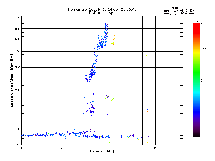Click the colorbar tick label '0'
Image resolution: width=215 pixels, height=161 pixels.
click(202, 81)
